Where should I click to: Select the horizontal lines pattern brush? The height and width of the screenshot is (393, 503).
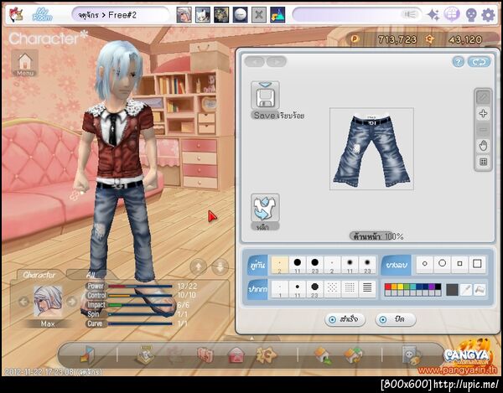pos(367,289)
